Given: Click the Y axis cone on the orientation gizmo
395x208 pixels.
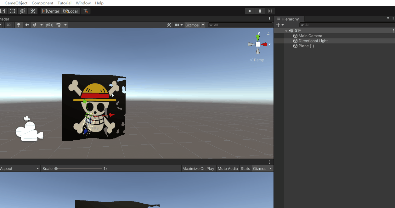Looking at the screenshot, I should tap(258, 37).
